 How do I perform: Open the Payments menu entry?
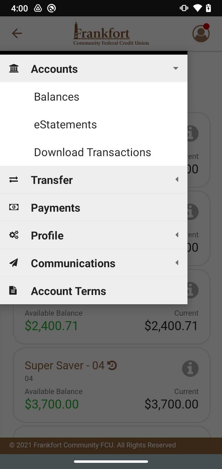pyautogui.click(x=55, y=208)
